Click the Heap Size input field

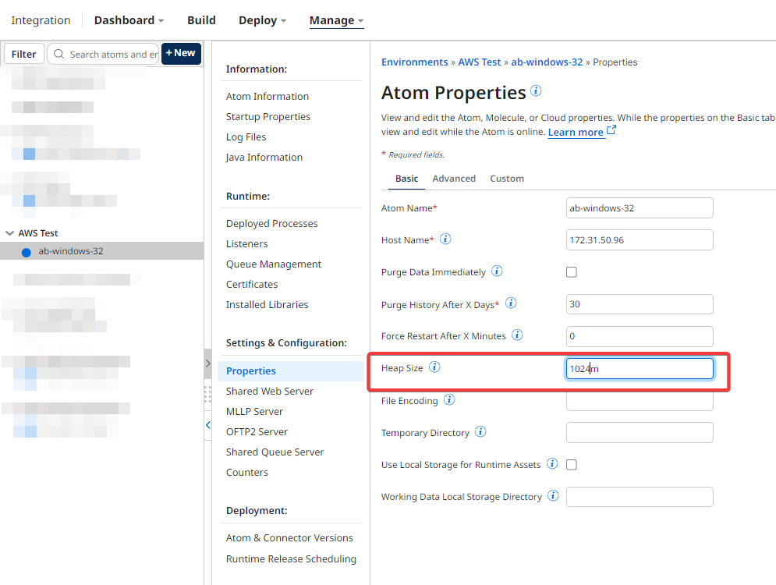(640, 368)
